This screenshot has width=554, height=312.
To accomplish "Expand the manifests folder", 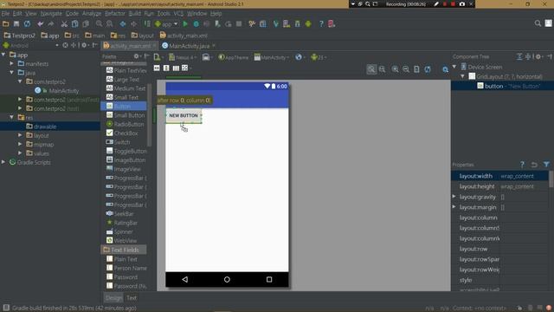I will pyautogui.click(x=12, y=63).
